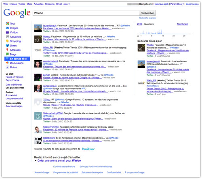Click the 2010 year link above timeline
This screenshot has width=202, height=179.
click(x=139, y=24)
